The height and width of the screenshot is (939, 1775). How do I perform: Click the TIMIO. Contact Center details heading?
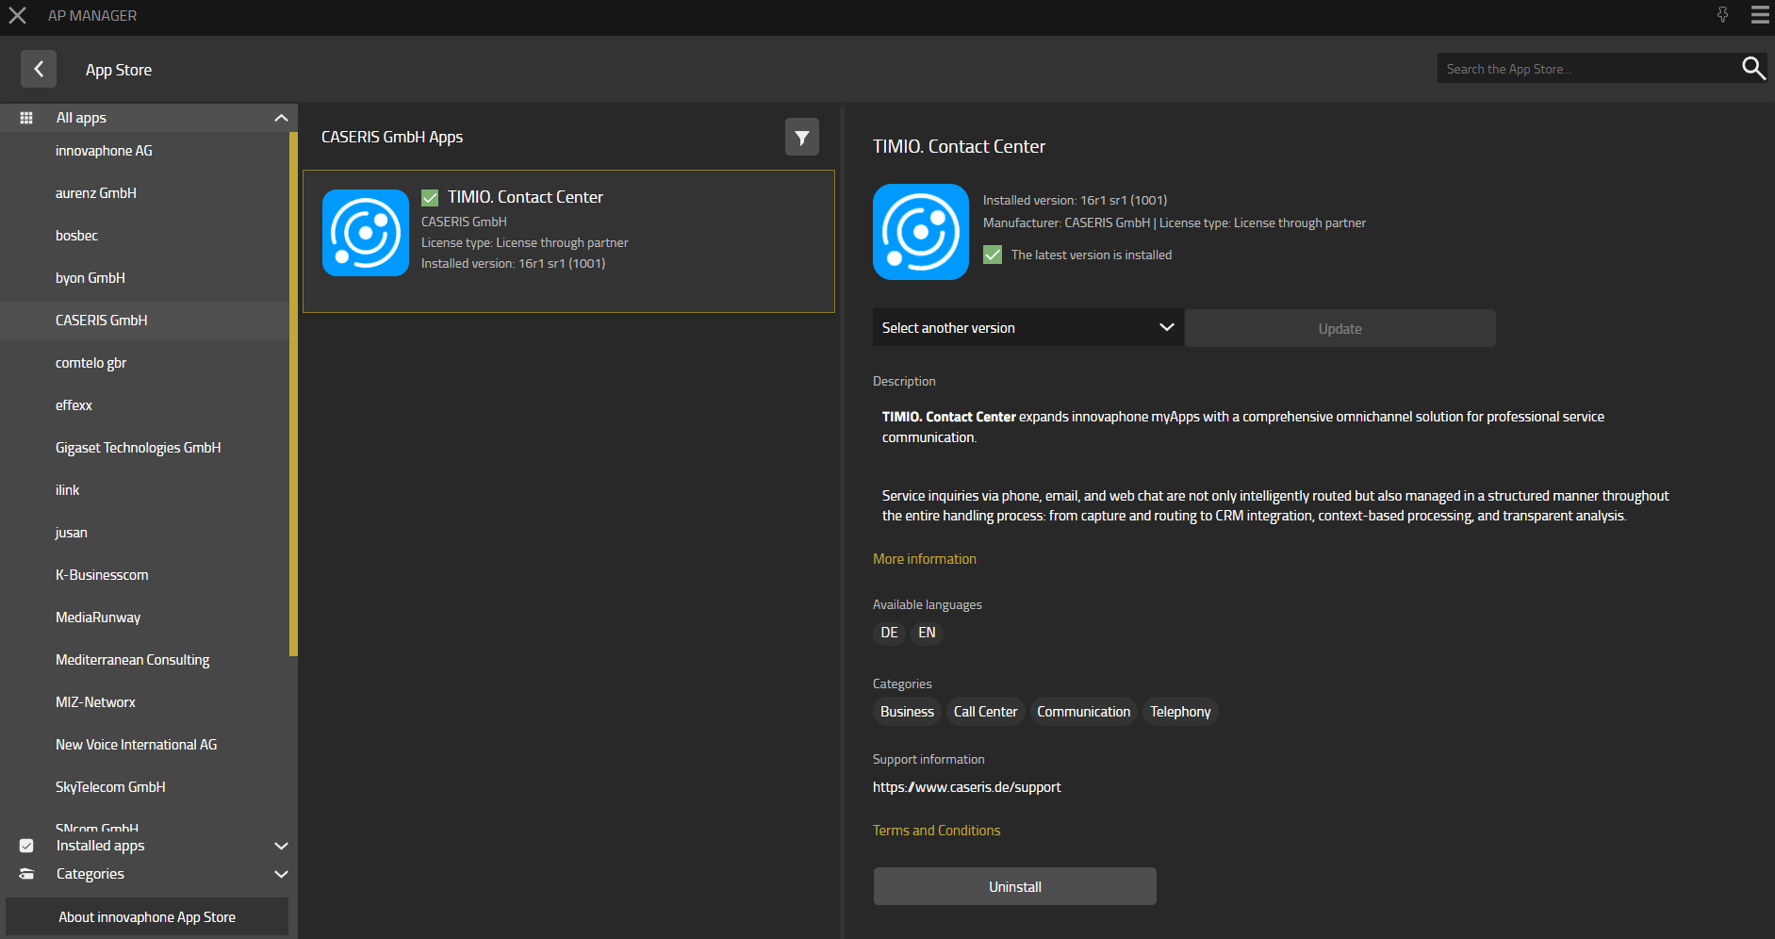point(959,146)
